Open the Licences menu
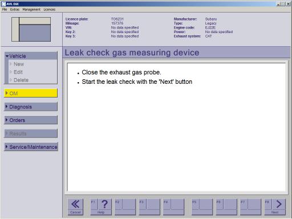 point(49,9)
